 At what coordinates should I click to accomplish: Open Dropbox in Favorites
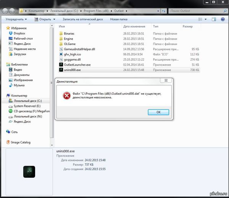pyautogui.click(x=17, y=33)
